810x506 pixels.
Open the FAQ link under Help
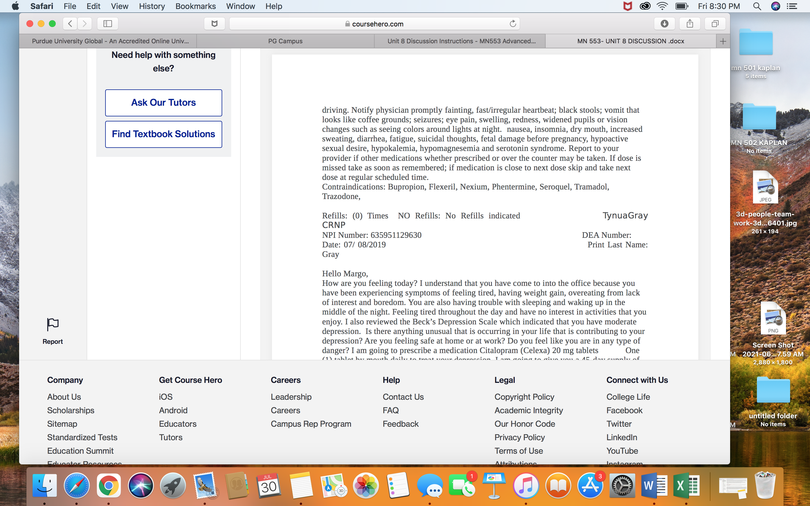391,410
